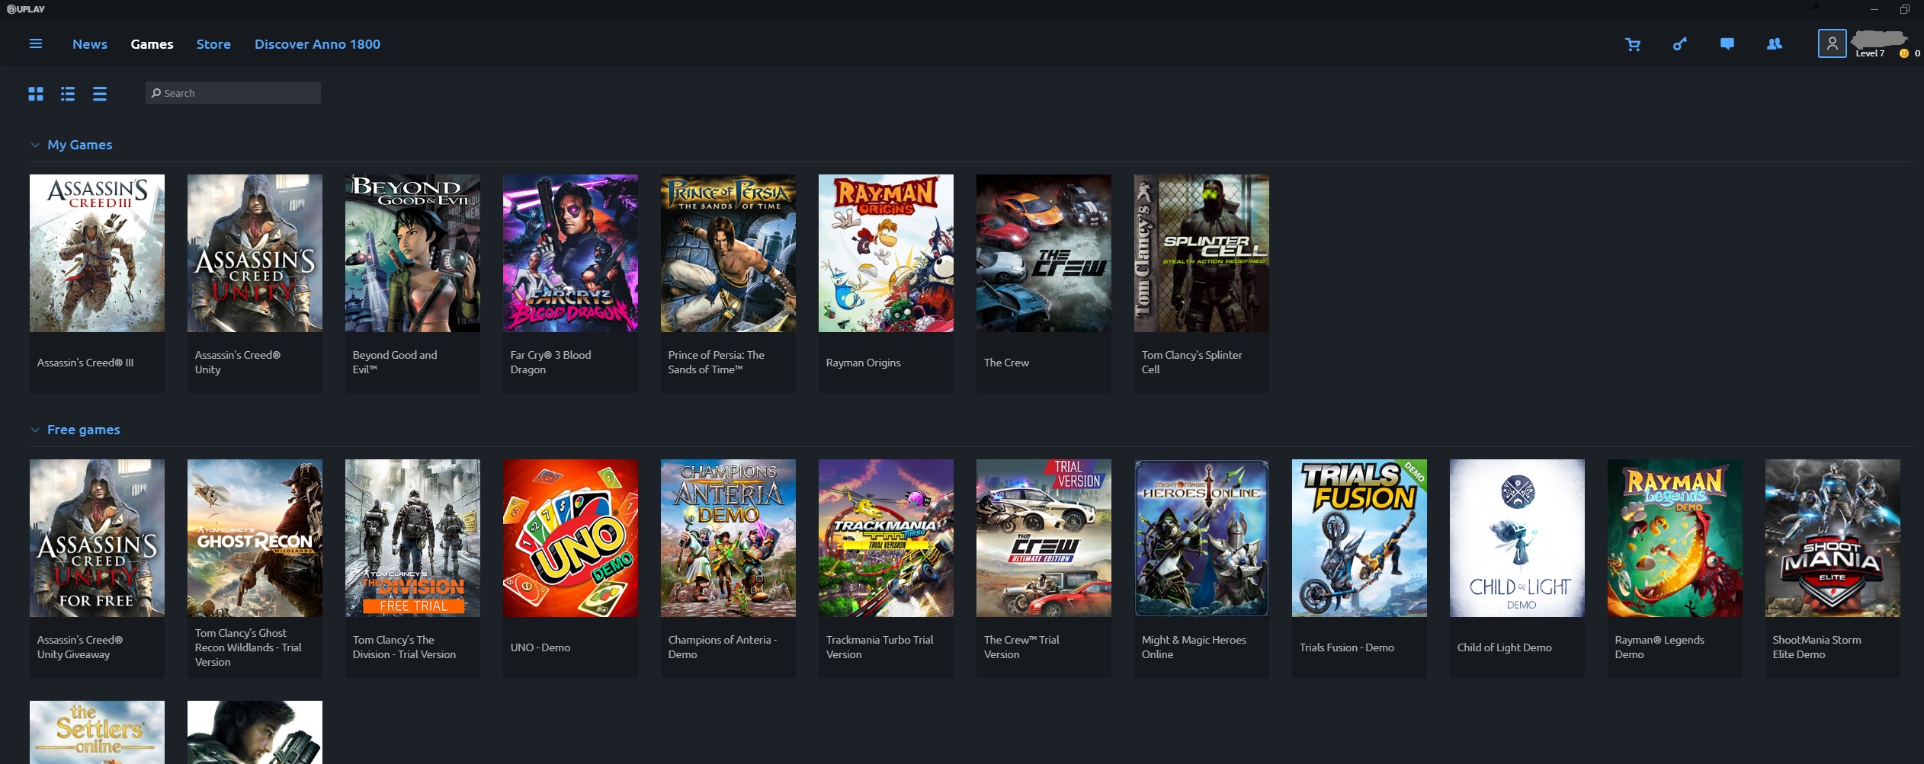Open the shopping cart
The width and height of the screenshot is (1924, 764).
[1633, 45]
